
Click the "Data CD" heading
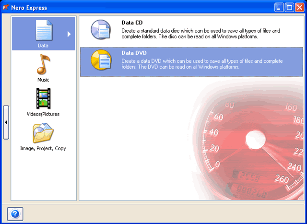pos(132,23)
